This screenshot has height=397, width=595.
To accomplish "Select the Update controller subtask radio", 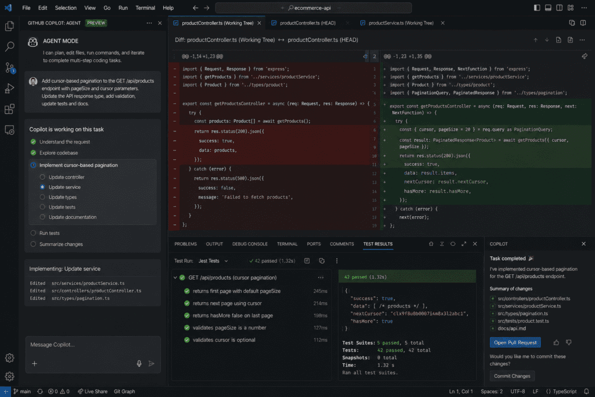I will point(42,177).
